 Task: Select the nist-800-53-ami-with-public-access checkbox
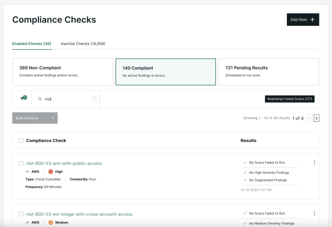point(21,163)
